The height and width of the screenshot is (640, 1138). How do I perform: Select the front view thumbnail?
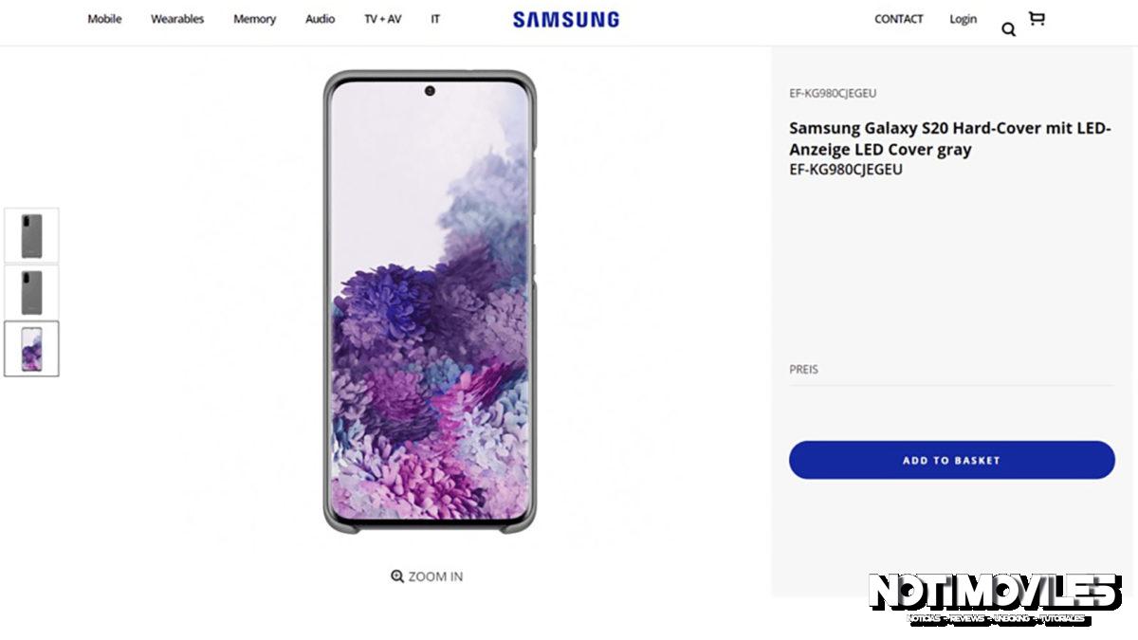click(32, 349)
